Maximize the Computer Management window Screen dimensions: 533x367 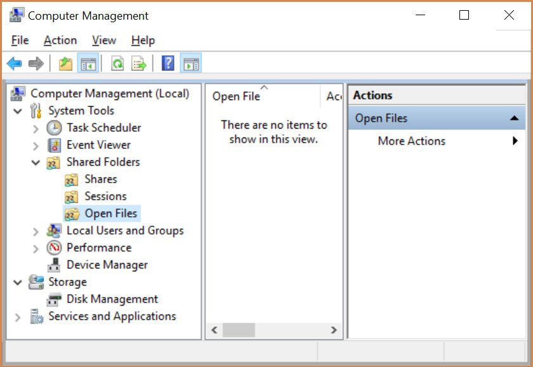(x=464, y=15)
